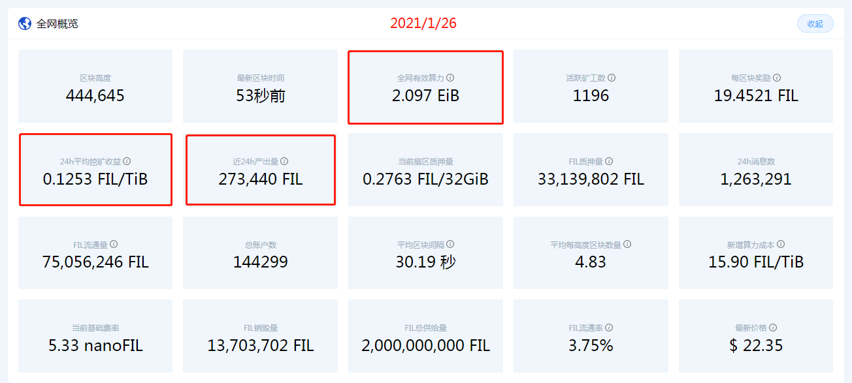852x383 pixels.
Task: Select the 2.097 EiB network power value
Action: [x=425, y=96]
